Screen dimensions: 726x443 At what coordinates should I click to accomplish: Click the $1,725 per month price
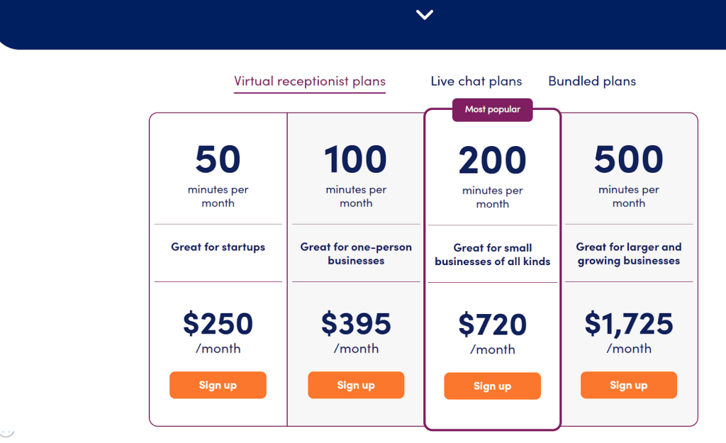[628, 323]
